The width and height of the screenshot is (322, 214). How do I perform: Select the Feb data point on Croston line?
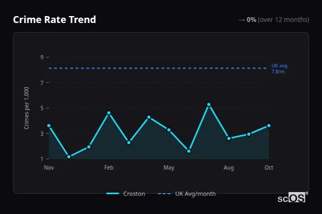(109, 113)
